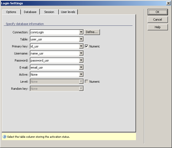Open the Username column dropdown

click(x=81, y=53)
